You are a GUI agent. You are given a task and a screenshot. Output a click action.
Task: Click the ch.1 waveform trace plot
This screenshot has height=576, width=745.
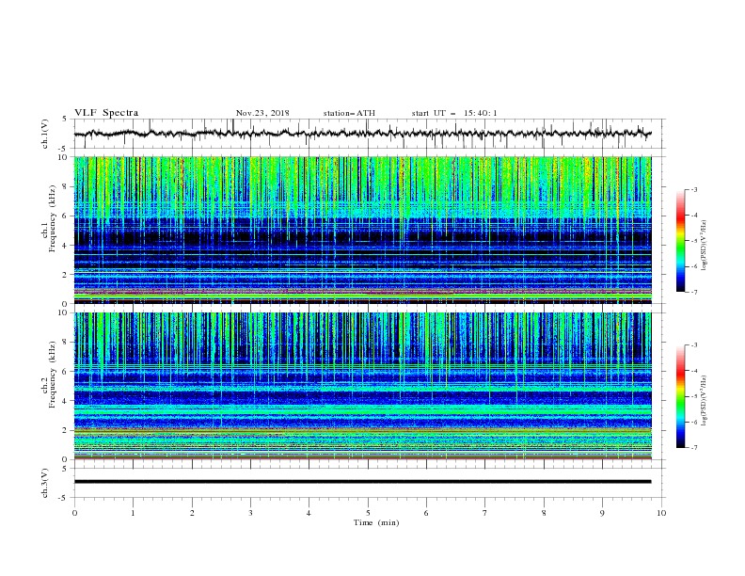(x=363, y=134)
